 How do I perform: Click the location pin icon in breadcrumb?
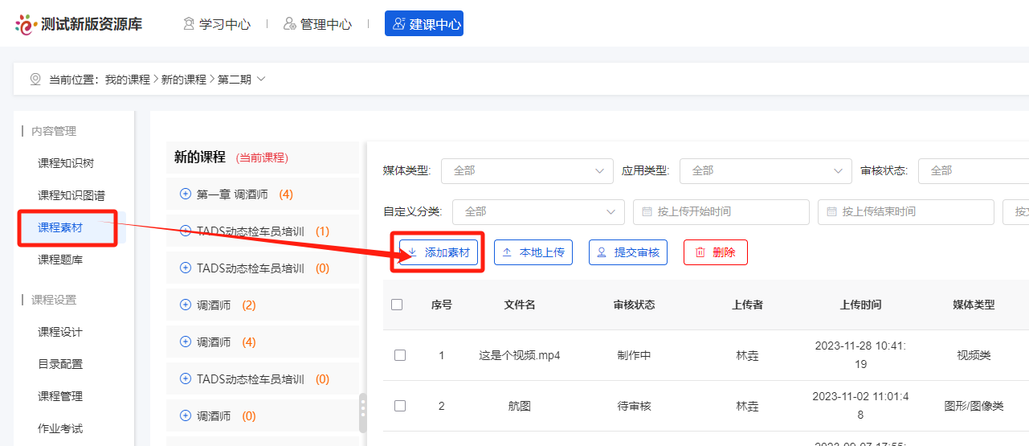click(x=35, y=80)
